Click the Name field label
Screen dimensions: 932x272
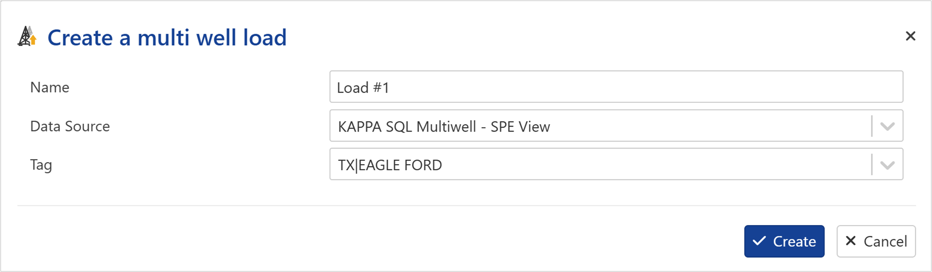tap(49, 88)
